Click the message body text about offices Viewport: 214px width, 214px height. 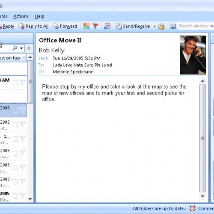114,93
